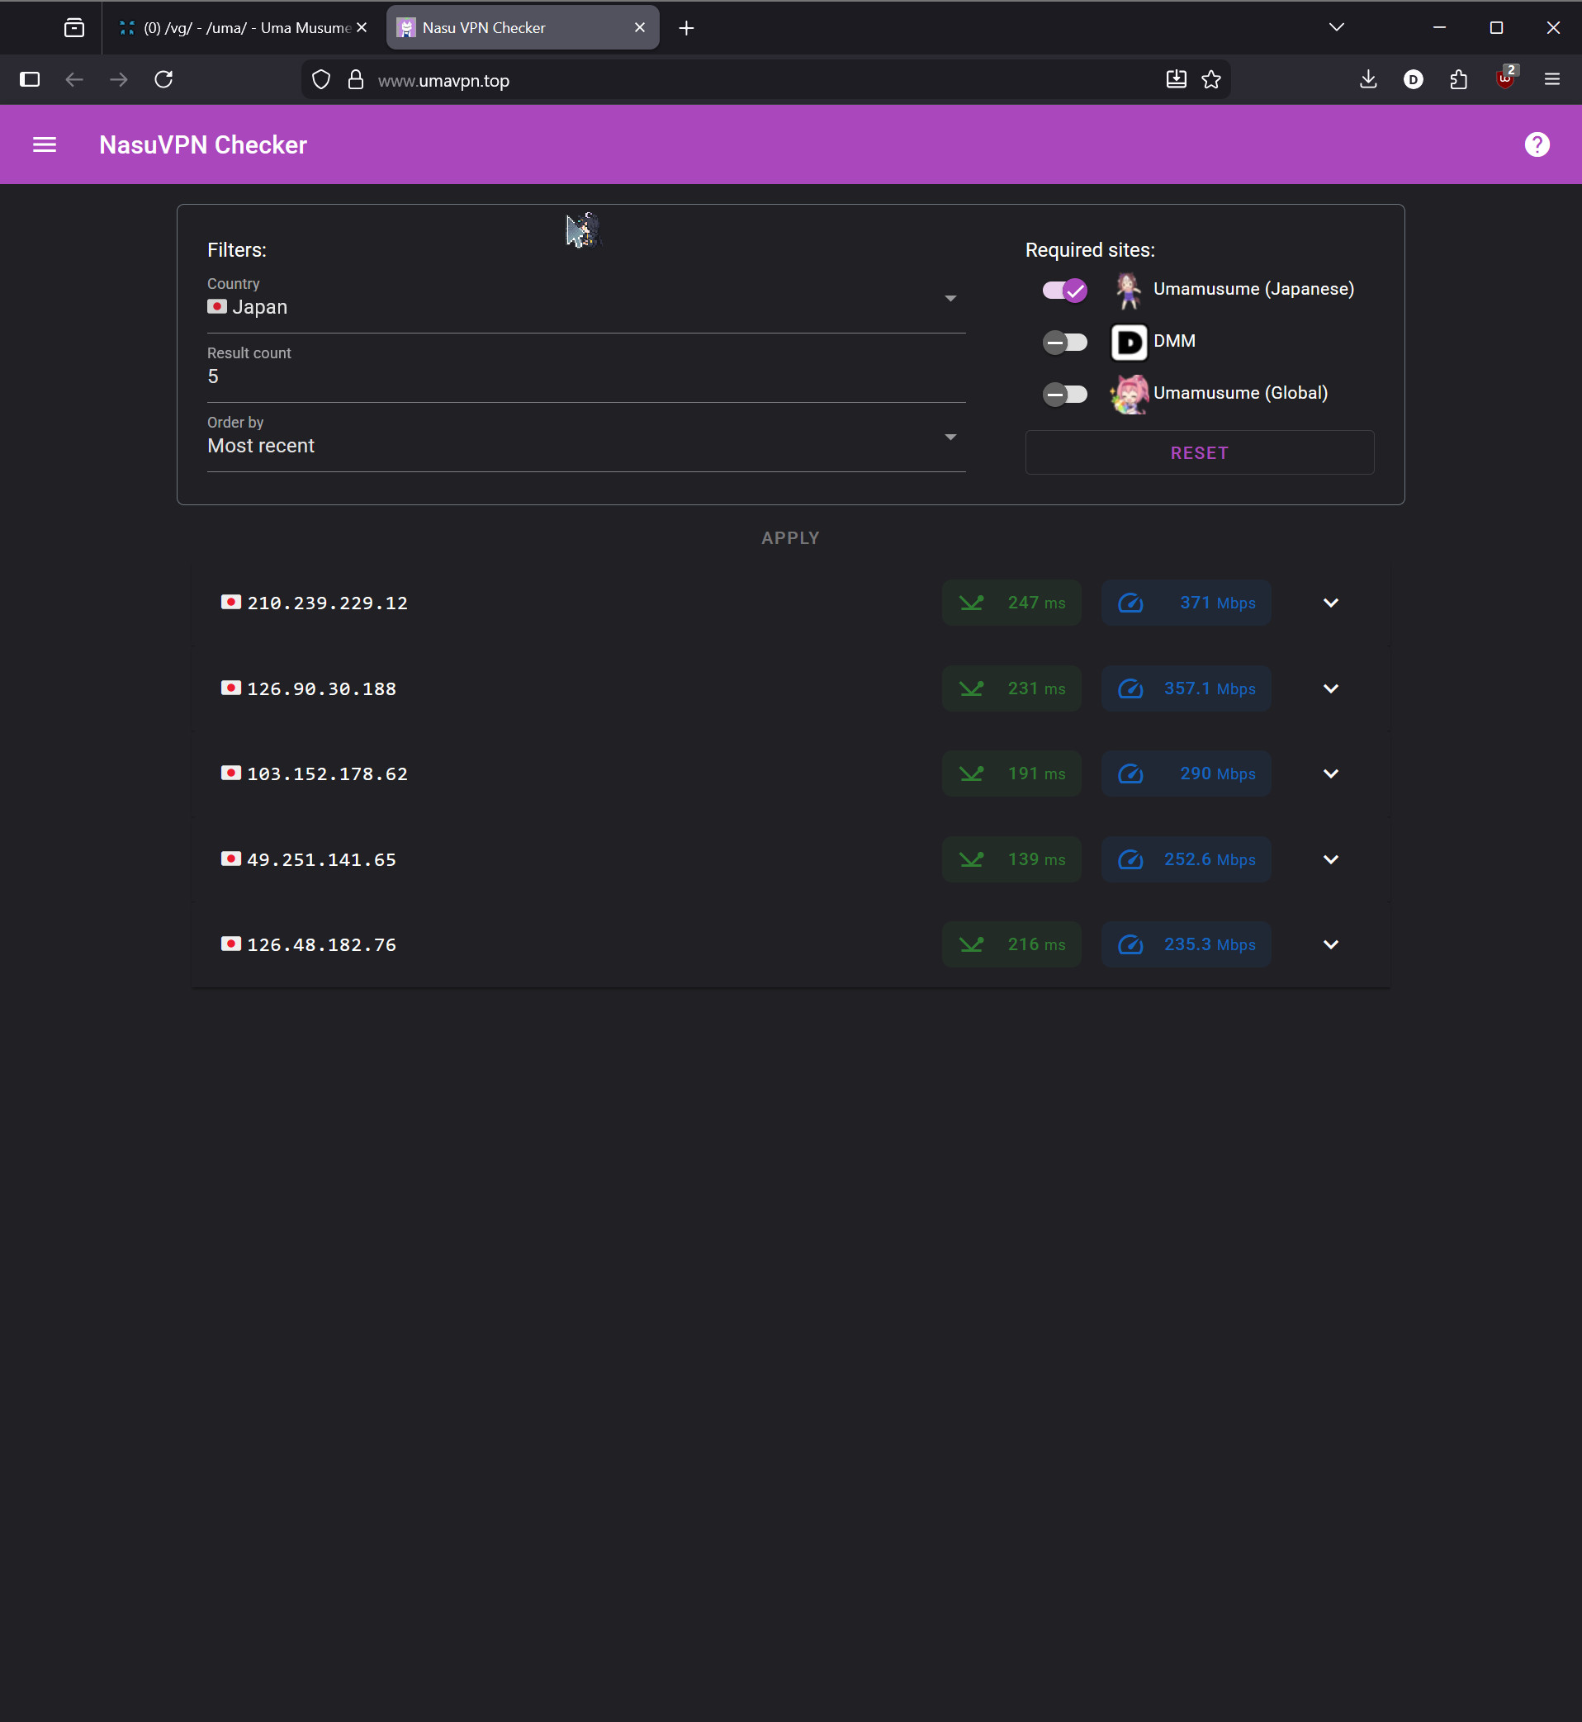The width and height of the screenshot is (1582, 1722).
Task: Click the IP address 49.251.141.65
Action: tap(322, 859)
